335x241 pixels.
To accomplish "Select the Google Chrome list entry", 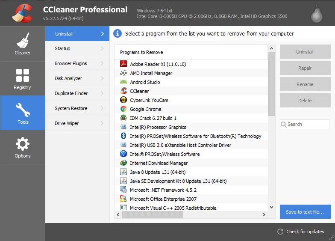I will [191, 109].
